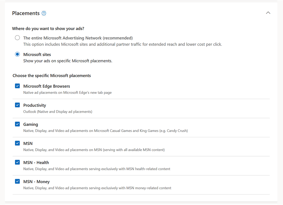This screenshot has width=283, height=205.
Task: Click the entire Microsoft Advertising Network label
Action: (78, 38)
